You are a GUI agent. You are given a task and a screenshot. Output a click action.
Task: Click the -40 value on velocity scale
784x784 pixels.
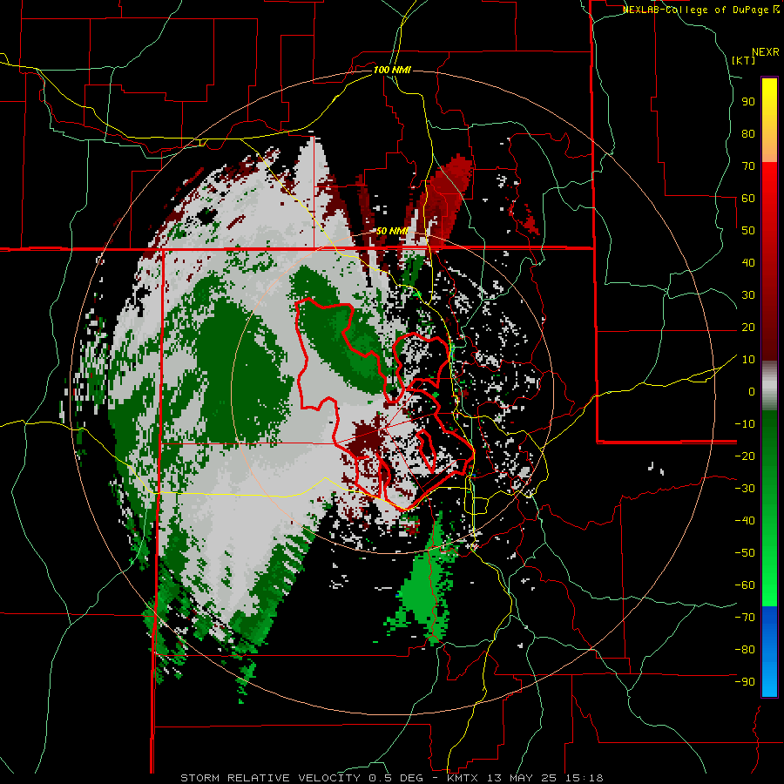coord(745,521)
